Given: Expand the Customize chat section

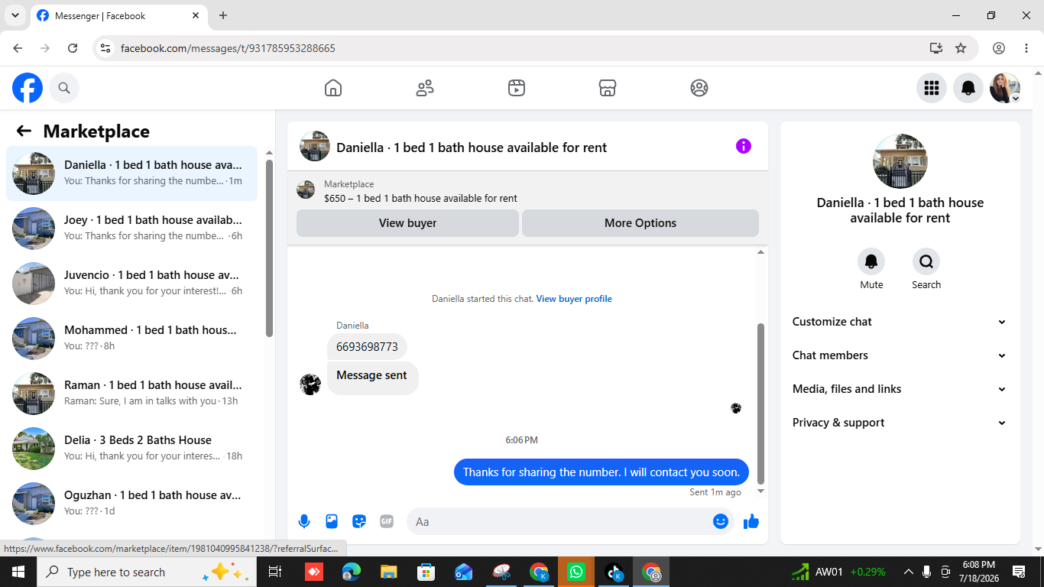Looking at the screenshot, I should [900, 322].
